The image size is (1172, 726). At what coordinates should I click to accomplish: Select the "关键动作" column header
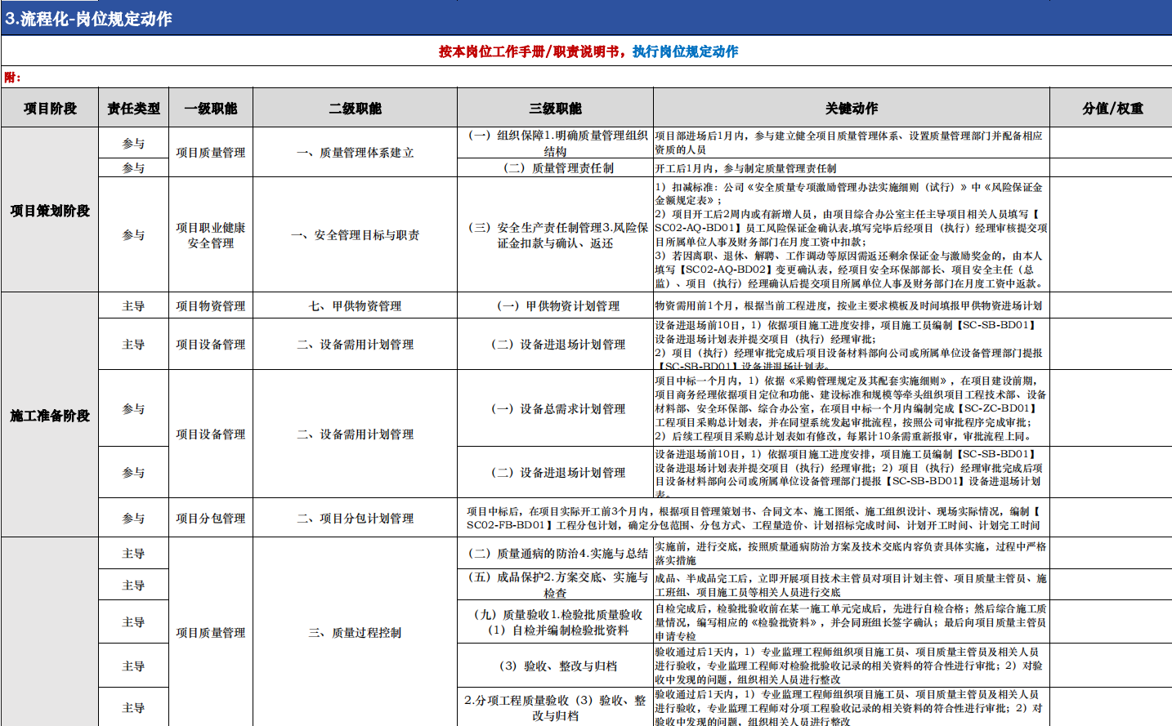(852, 109)
